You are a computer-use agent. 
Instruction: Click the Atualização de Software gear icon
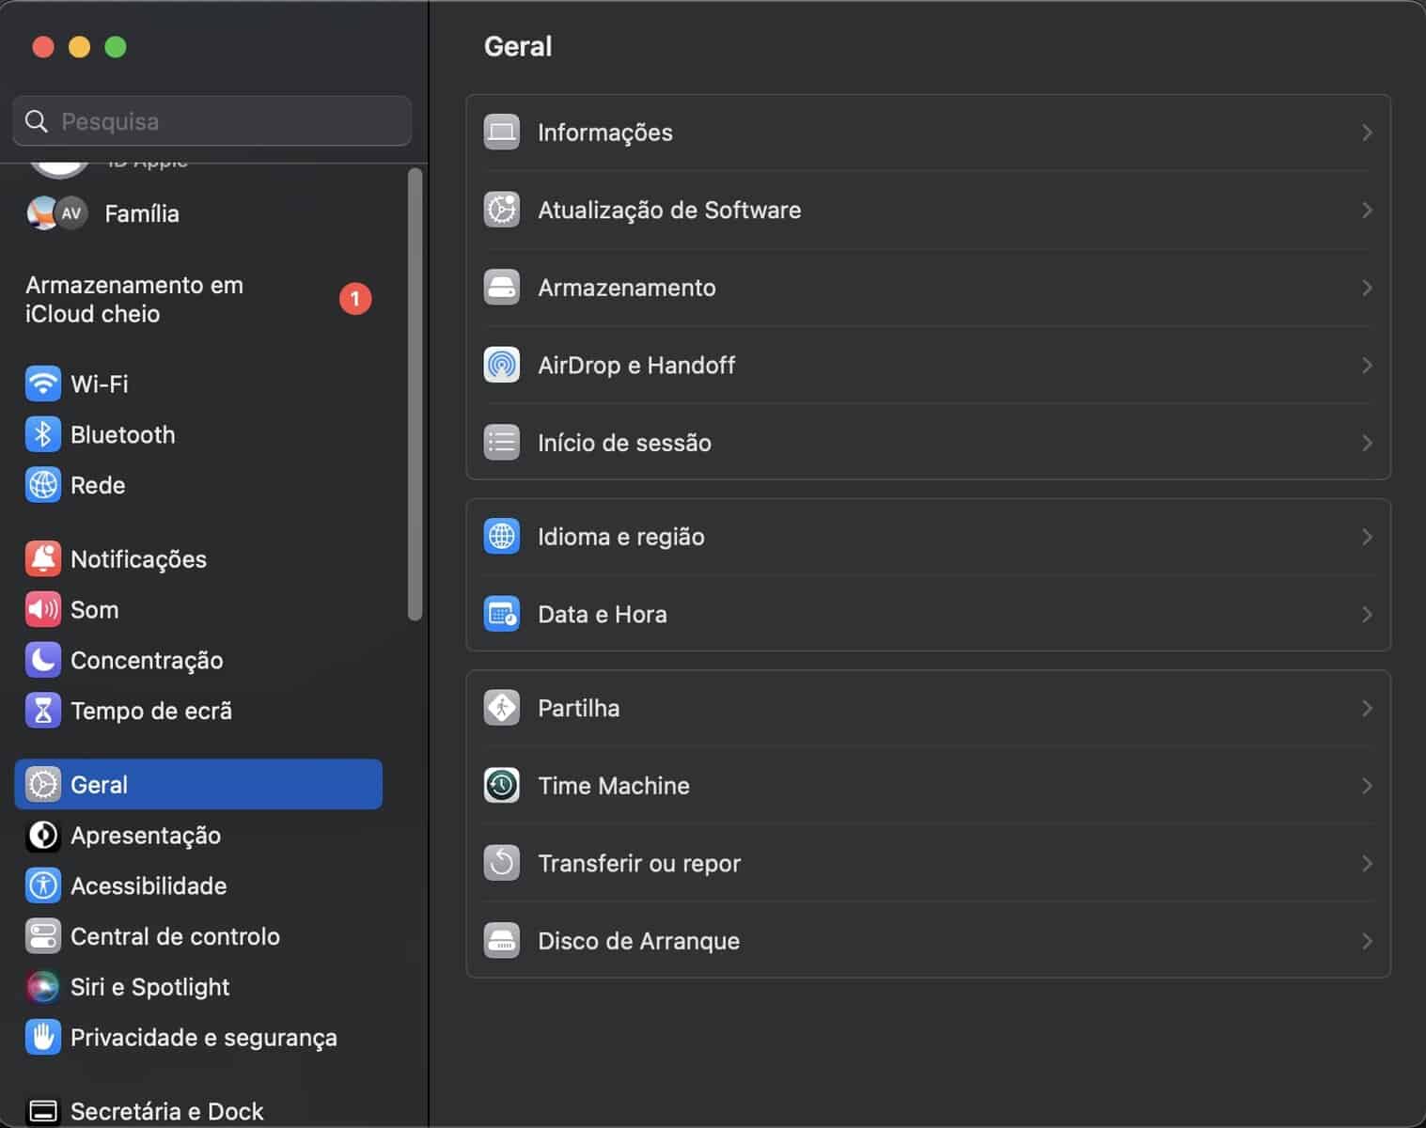coord(502,210)
